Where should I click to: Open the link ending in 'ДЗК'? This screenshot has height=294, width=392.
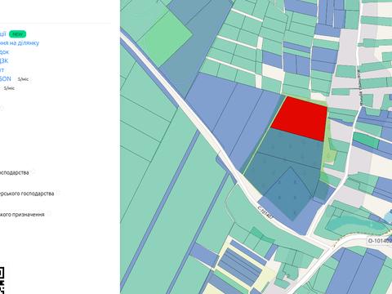[4, 61]
